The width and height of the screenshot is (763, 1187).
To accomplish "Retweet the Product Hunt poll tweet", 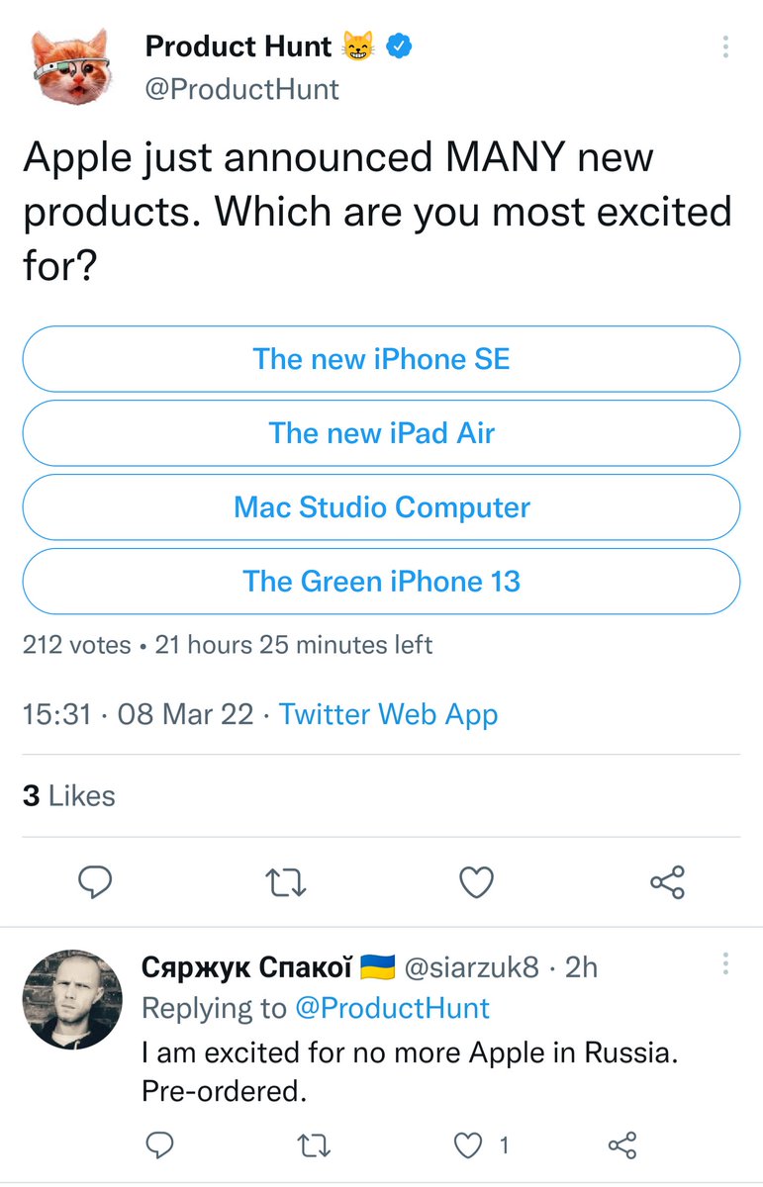I will click(286, 880).
